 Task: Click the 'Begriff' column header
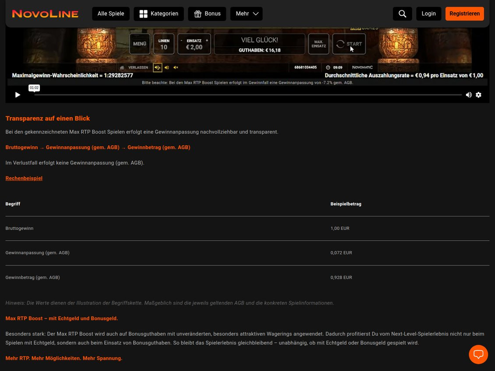tap(13, 204)
